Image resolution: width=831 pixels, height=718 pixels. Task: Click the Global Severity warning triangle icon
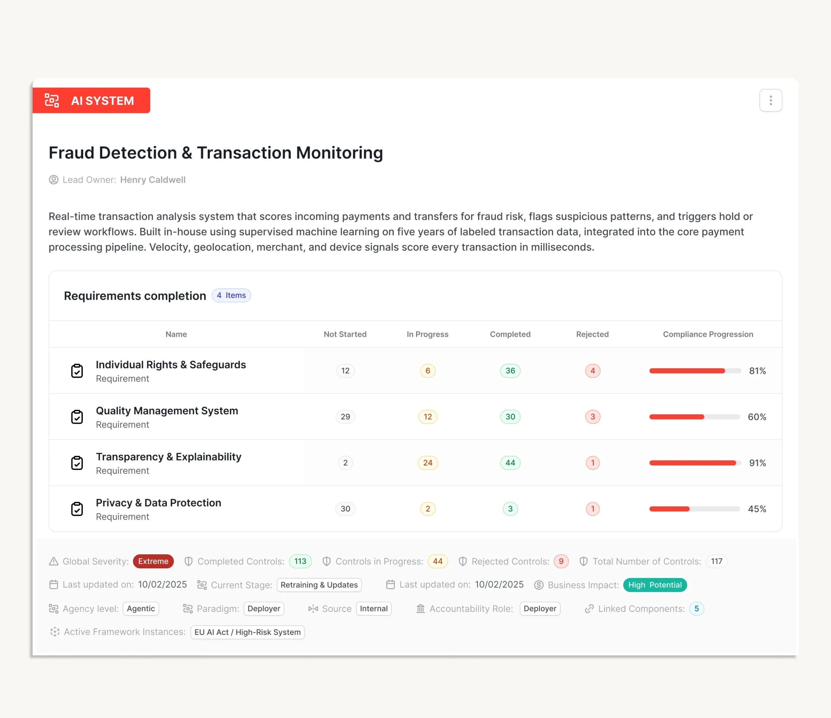54,561
